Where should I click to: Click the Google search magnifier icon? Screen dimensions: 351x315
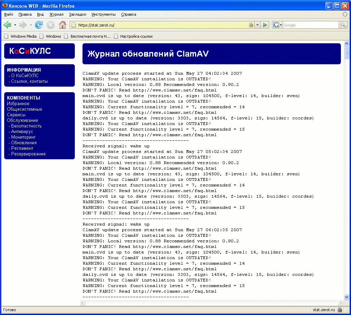(343, 25)
